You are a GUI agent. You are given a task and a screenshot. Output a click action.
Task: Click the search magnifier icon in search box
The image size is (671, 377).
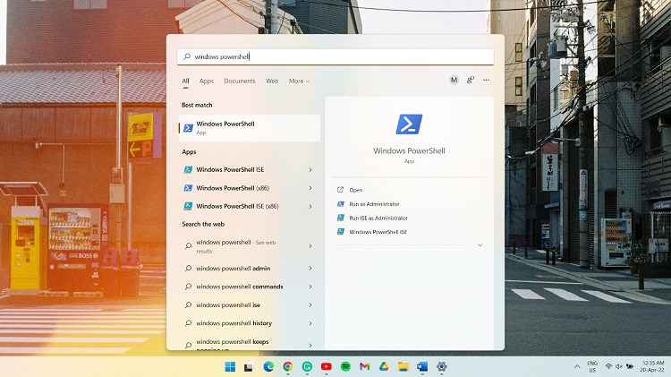pyautogui.click(x=187, y=56)
